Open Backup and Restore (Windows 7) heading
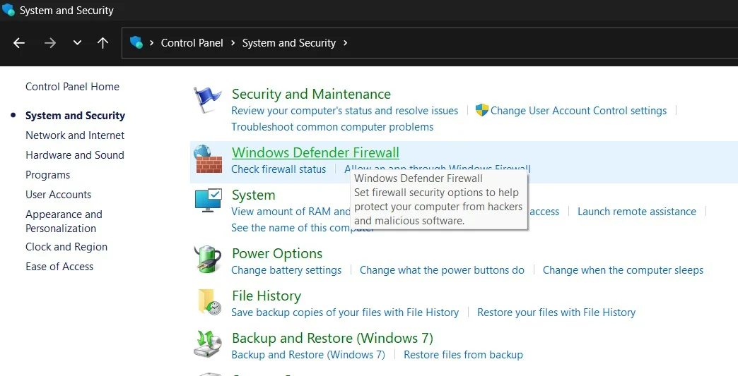 tap(332, 338)
